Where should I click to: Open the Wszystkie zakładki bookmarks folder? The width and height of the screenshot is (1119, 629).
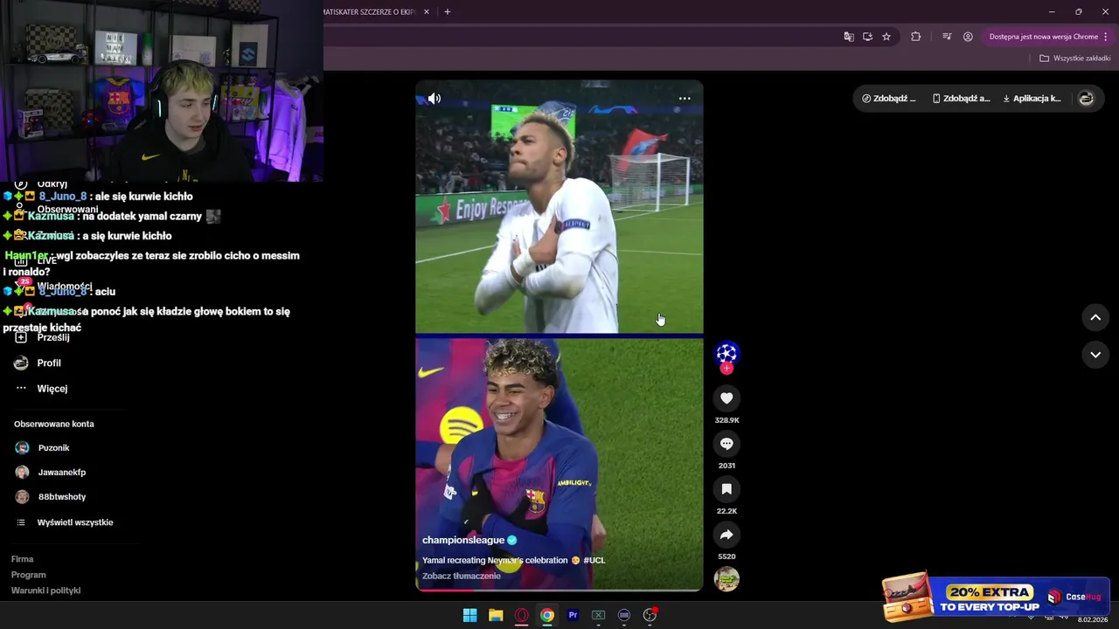pos(1074,58)
